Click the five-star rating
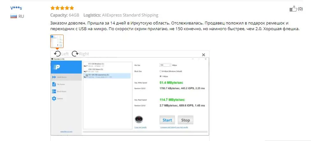 (62, 8)
